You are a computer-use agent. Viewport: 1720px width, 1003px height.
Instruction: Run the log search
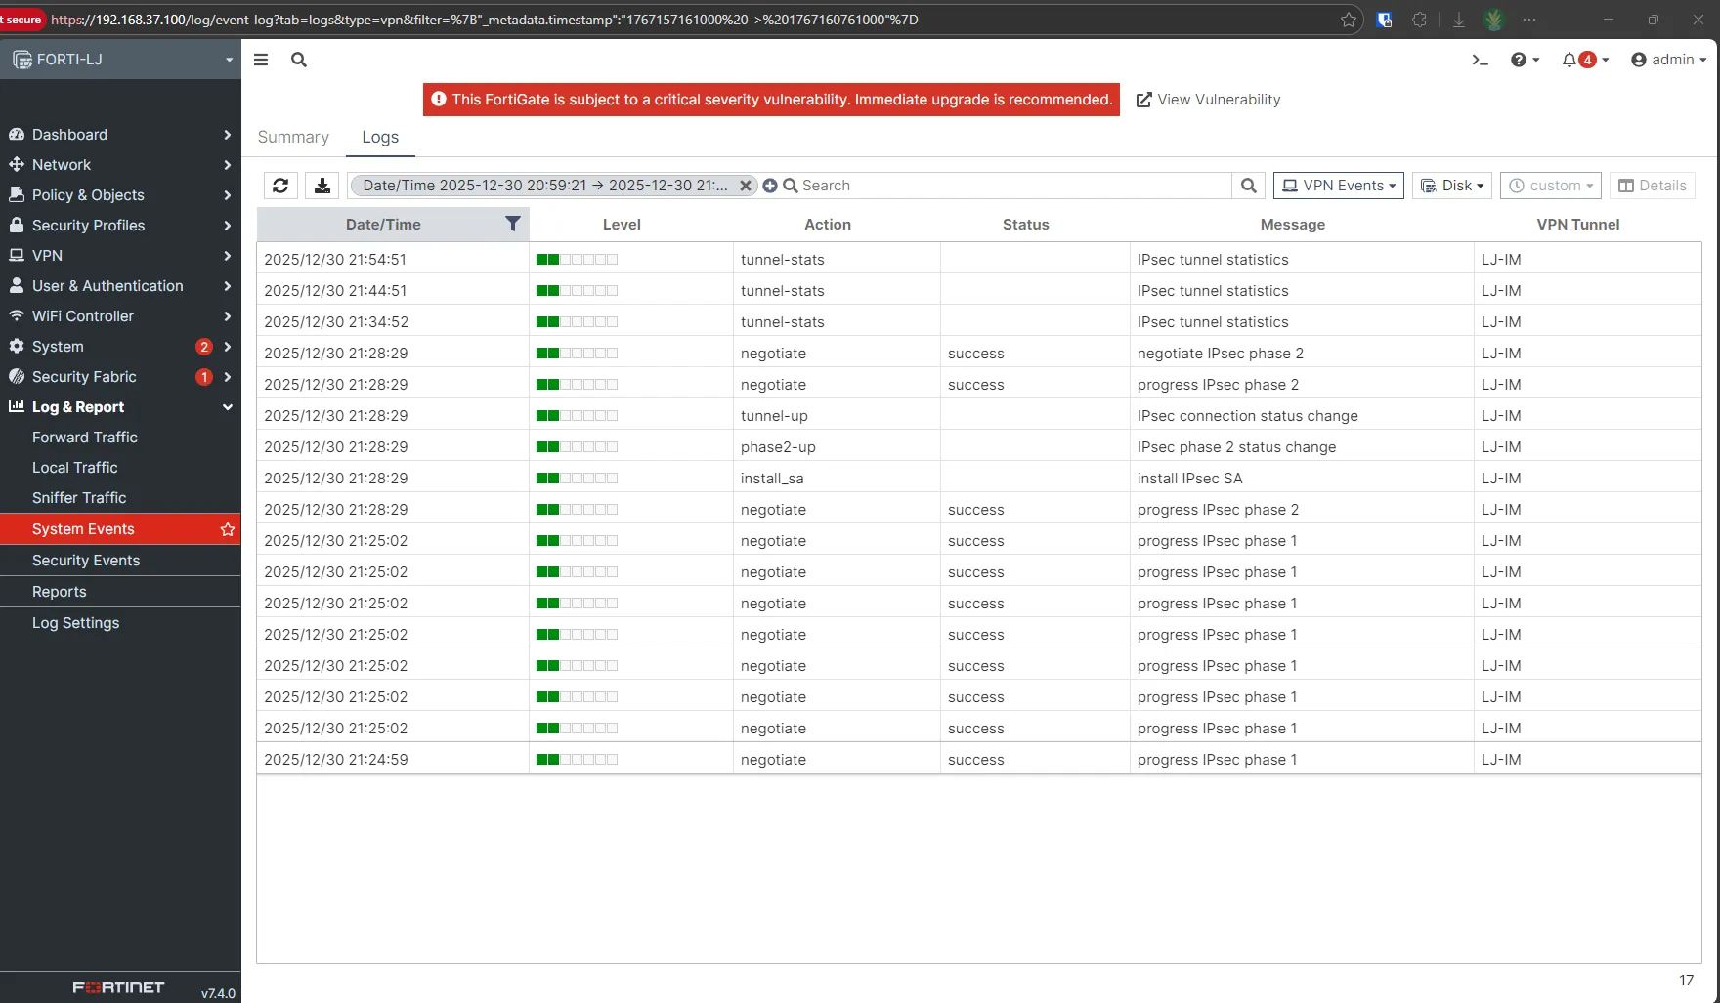1248,185
